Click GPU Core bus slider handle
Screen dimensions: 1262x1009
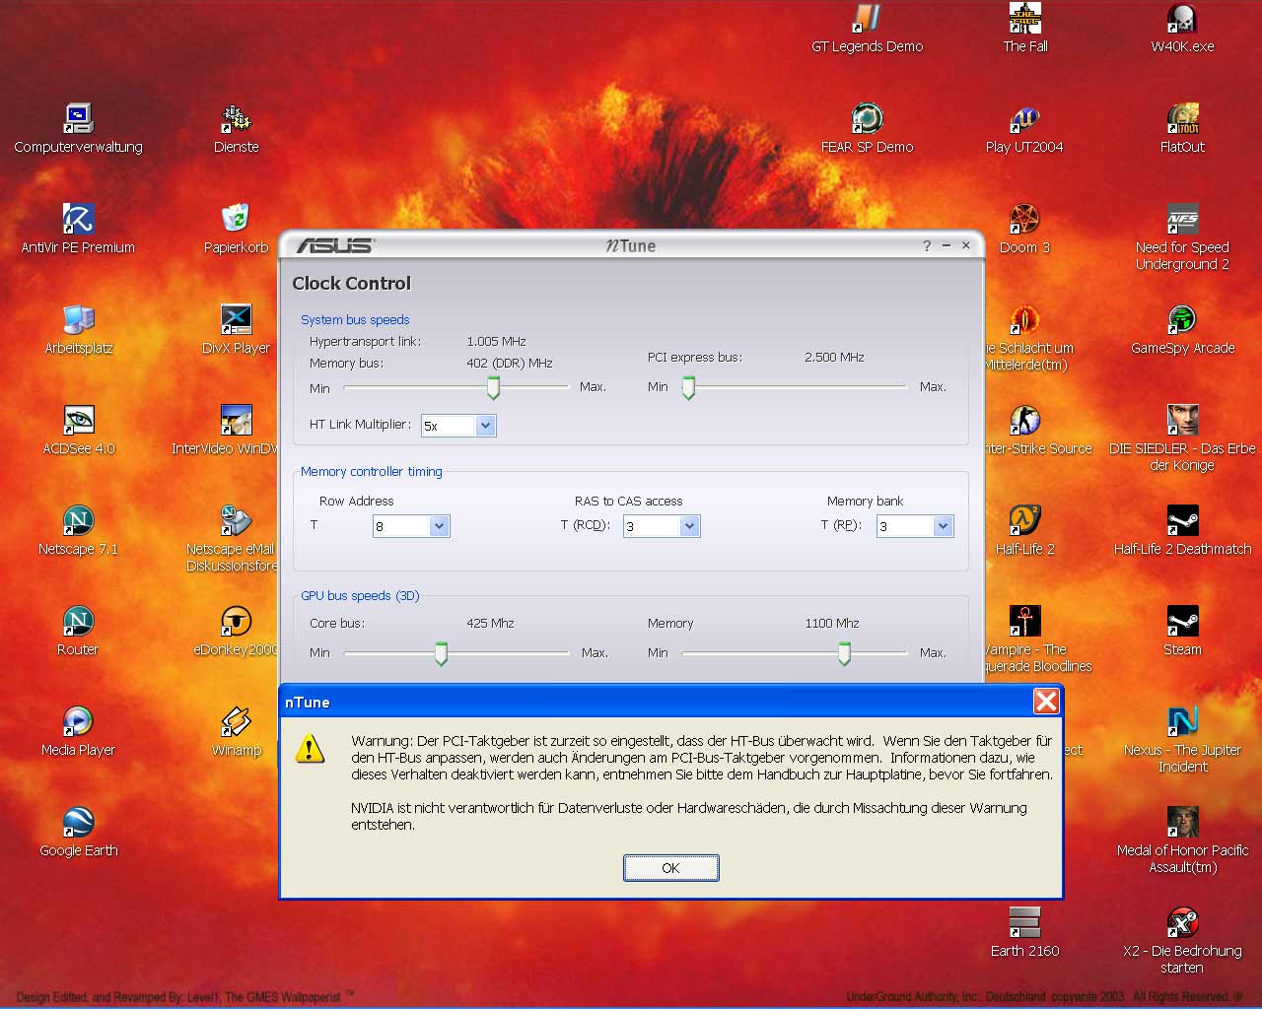[x=441, y=654]
